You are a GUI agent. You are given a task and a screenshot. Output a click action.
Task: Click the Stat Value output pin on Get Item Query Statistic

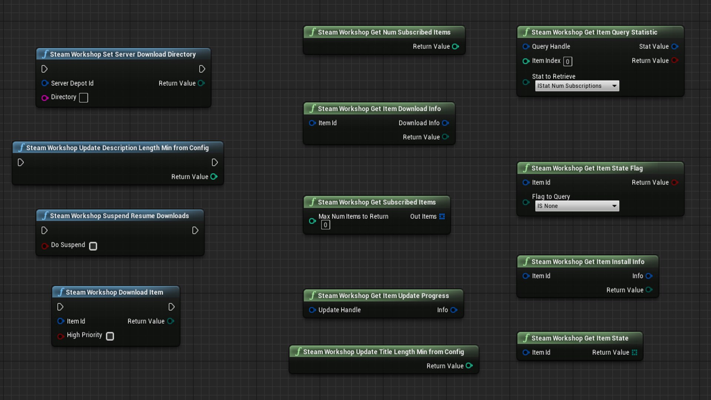point(675,46)
